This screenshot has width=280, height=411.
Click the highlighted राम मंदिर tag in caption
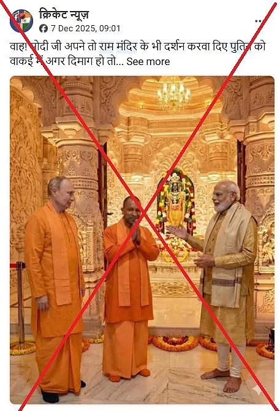118,47
